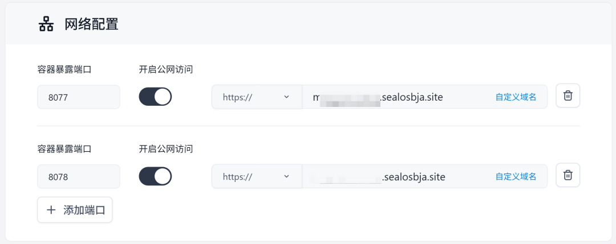616x244 pixels.
Task: Click 自定义域名 link in the 8077 row
Action: 516,97
